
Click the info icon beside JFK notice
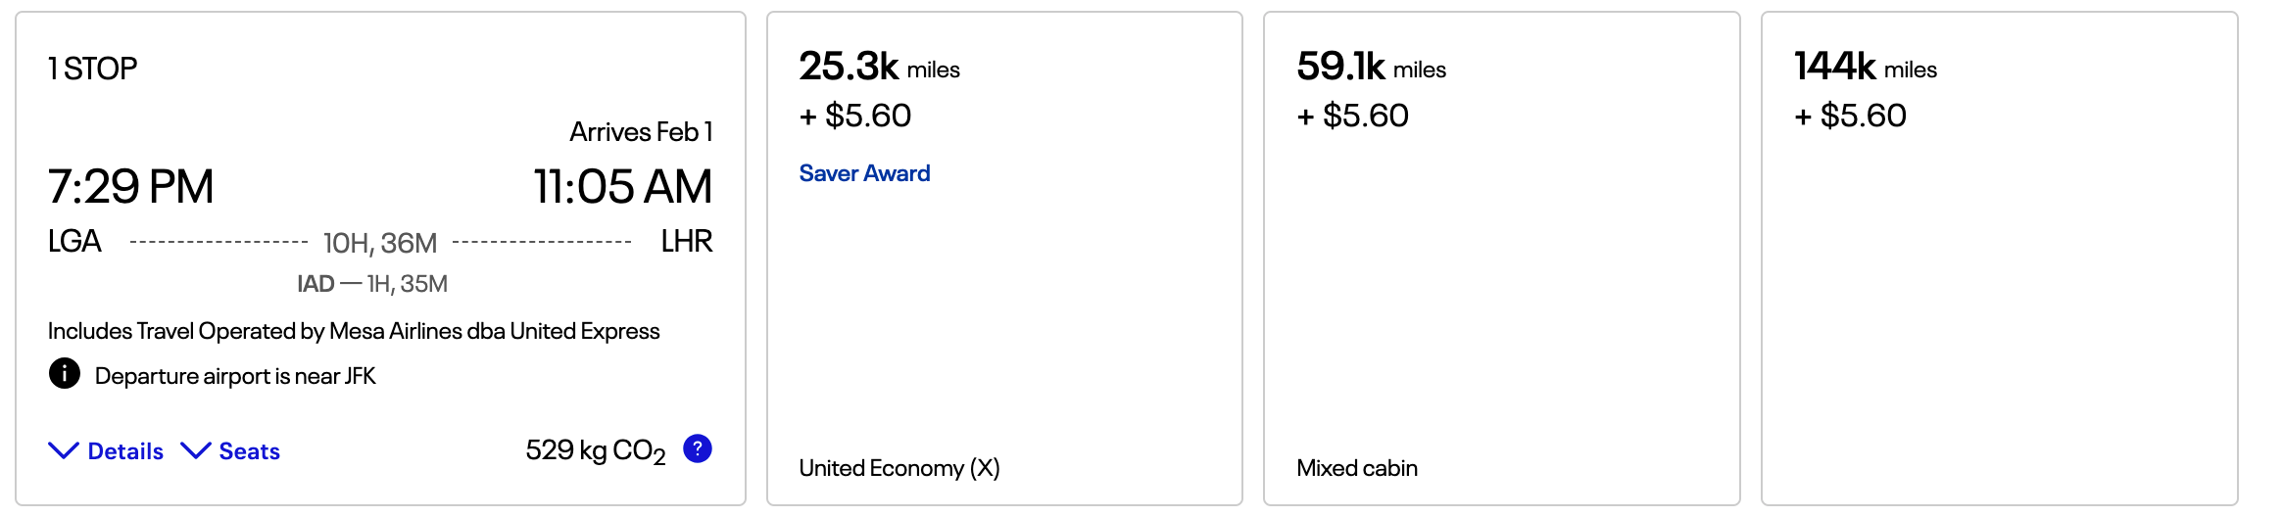click(65, 374)
